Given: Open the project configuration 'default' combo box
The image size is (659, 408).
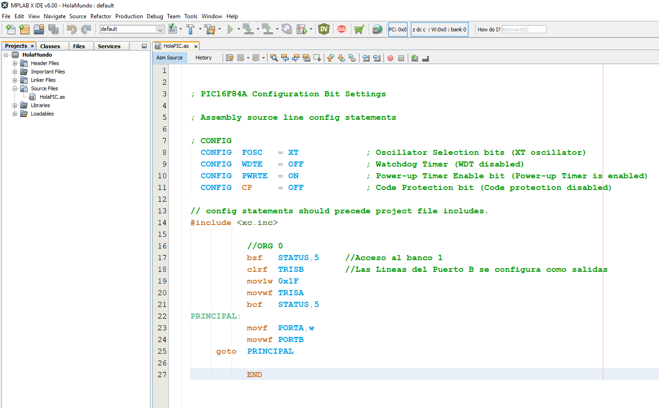Looking at the screenshot, I should click(x=132, y=29).
